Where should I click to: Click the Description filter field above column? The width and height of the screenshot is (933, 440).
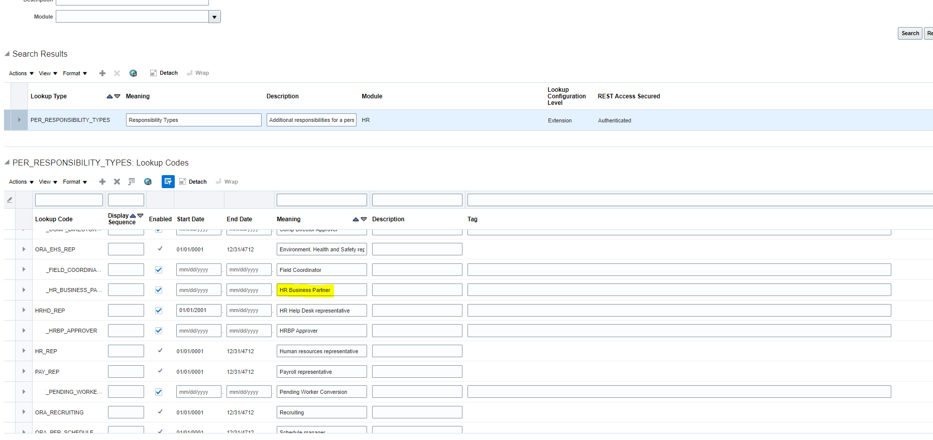pos(417,200)
